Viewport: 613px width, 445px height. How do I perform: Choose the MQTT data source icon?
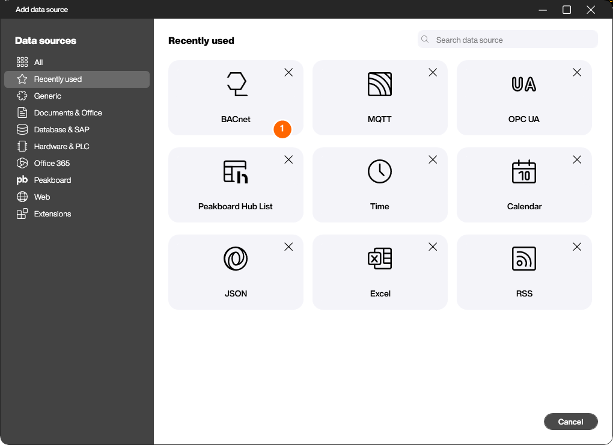tap(380, 84)
